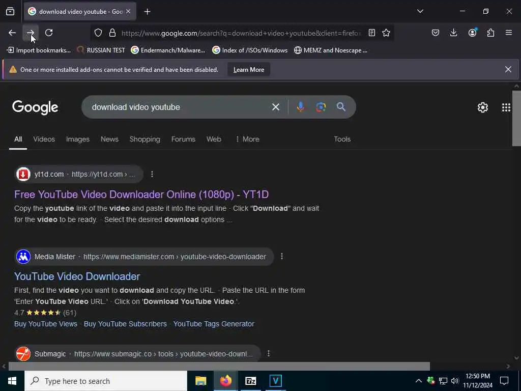
Task: Open Firefox account profile icon
Action: [472, 33]
